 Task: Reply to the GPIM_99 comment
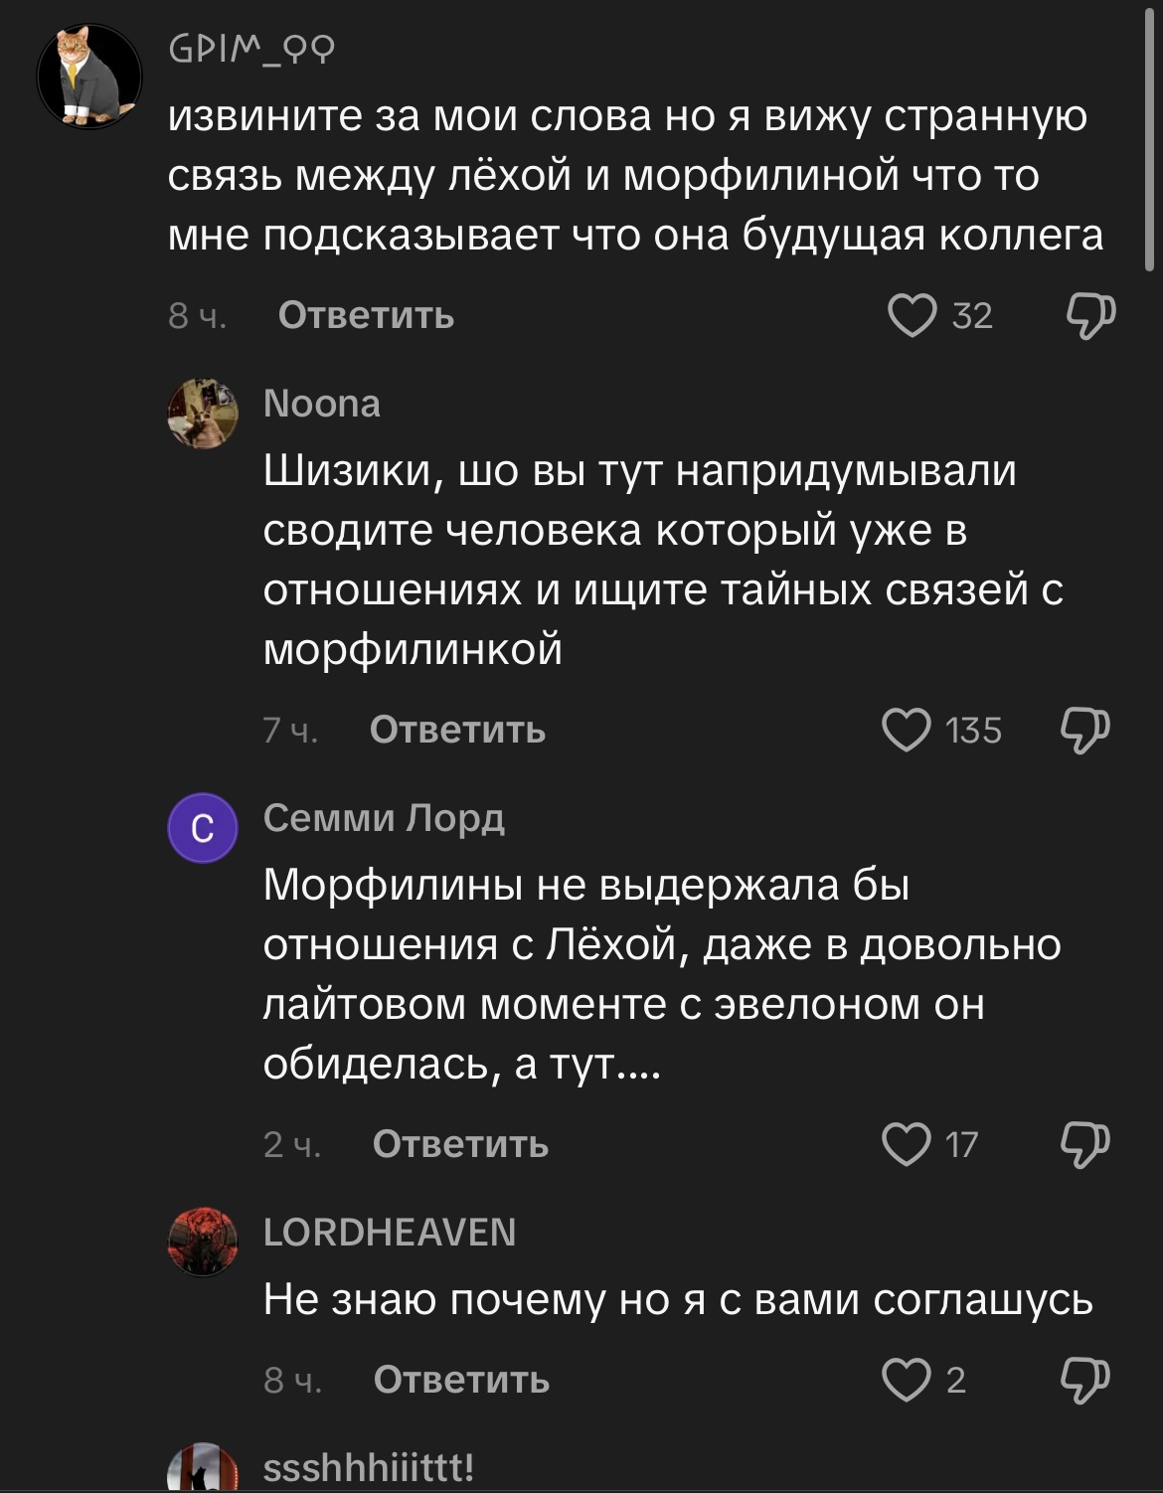click(x=366, y=316)
